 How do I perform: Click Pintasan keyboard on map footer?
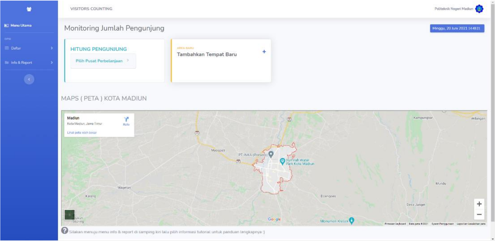[395, 224]
